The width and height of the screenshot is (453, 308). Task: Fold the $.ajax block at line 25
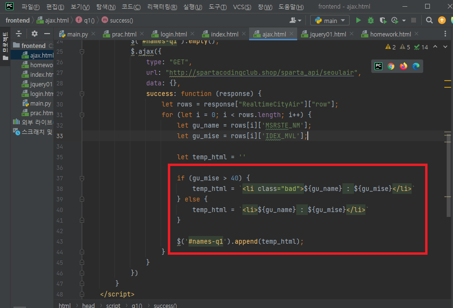(82, 52)
